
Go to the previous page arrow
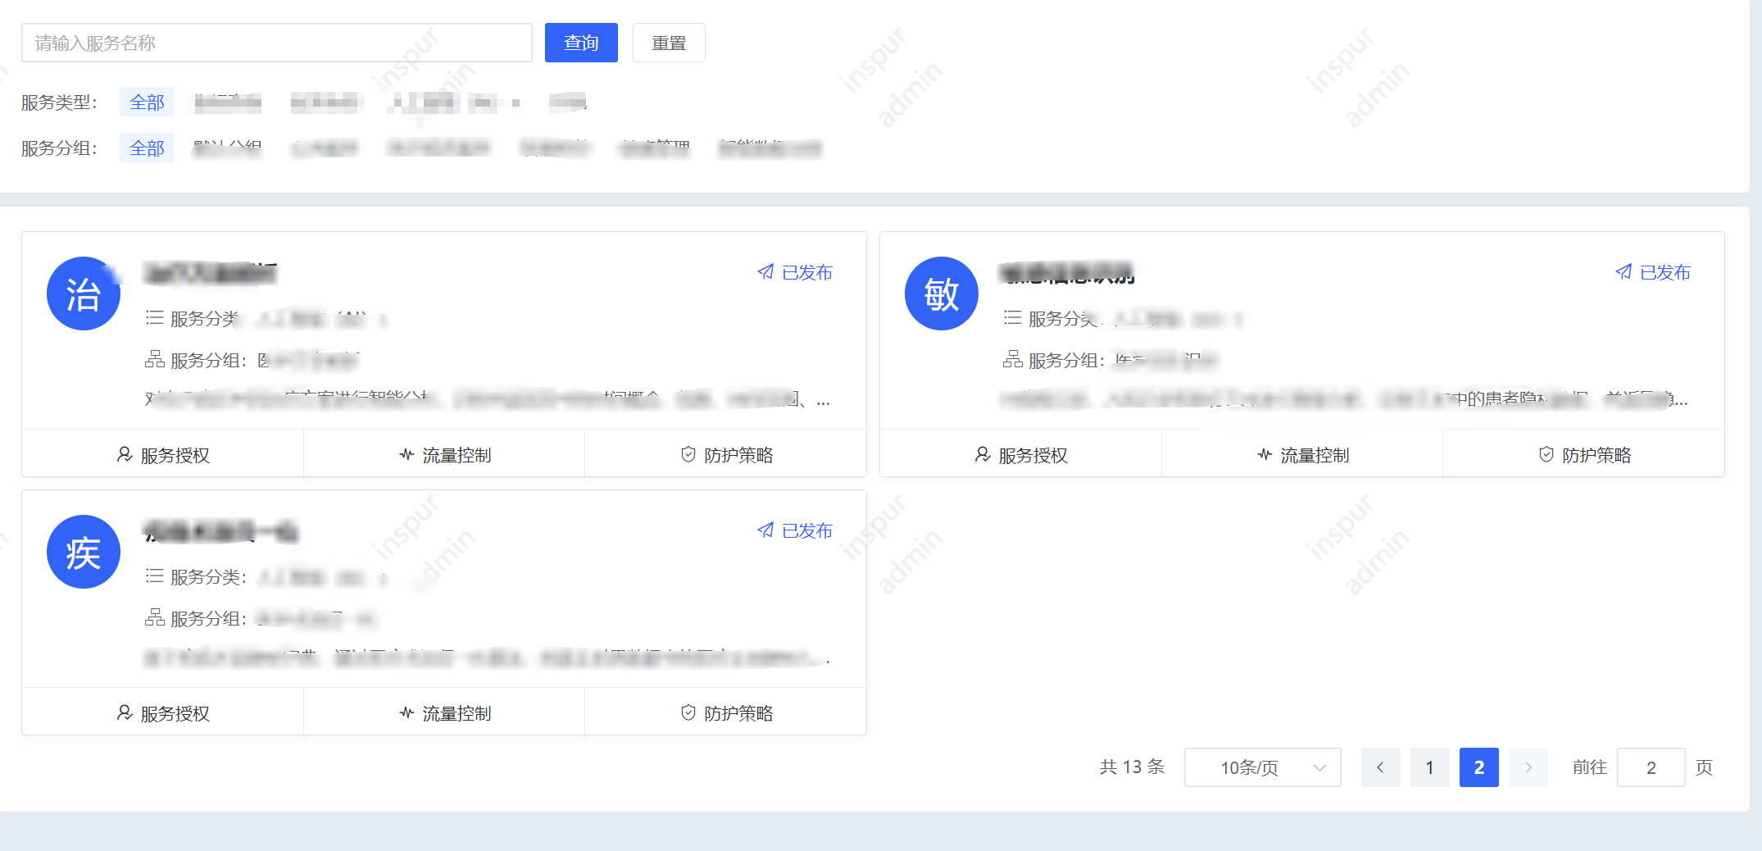click(1381, 767)
